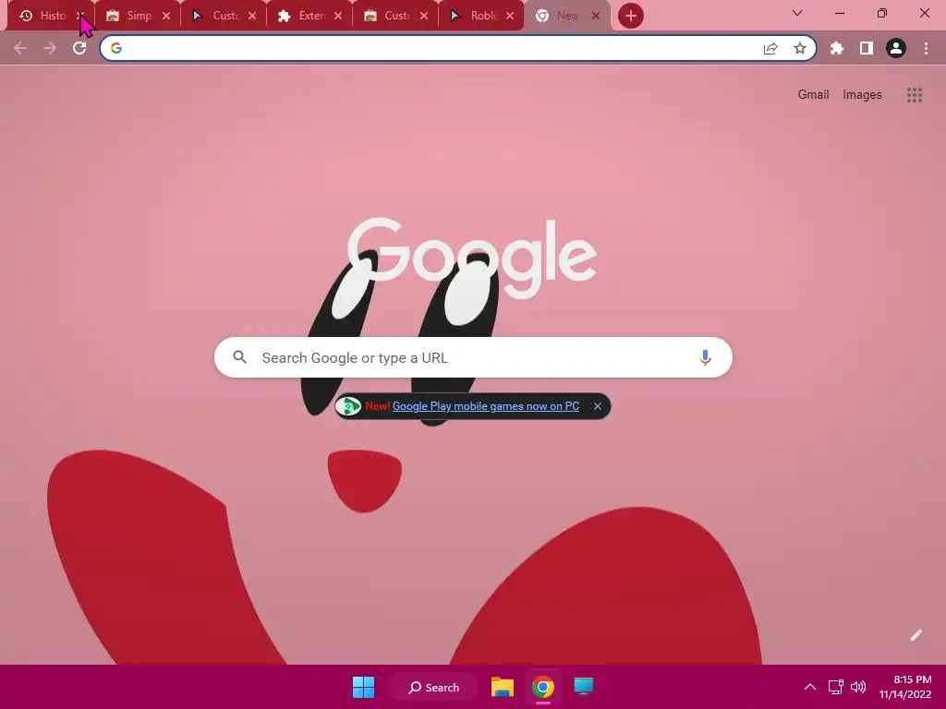This screenshot has width=946, height=709.
Task: Close the Extensions tab
Action: click(338, 16)
